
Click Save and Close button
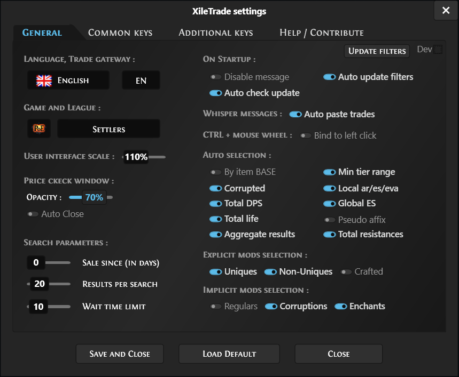[x=120, y=354]
